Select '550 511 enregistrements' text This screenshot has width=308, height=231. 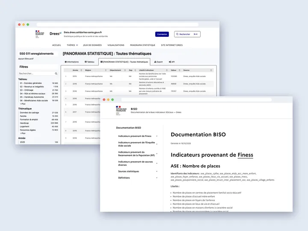coord(36,53)
